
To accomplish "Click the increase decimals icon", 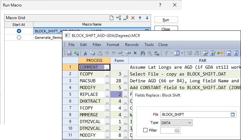I will (x=197, y=53).
